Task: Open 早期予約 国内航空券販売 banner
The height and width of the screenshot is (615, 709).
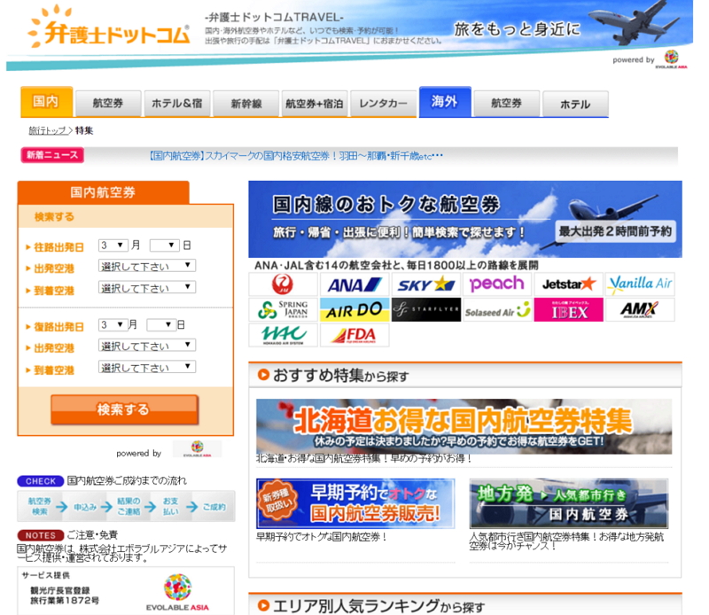Action: 355,503
